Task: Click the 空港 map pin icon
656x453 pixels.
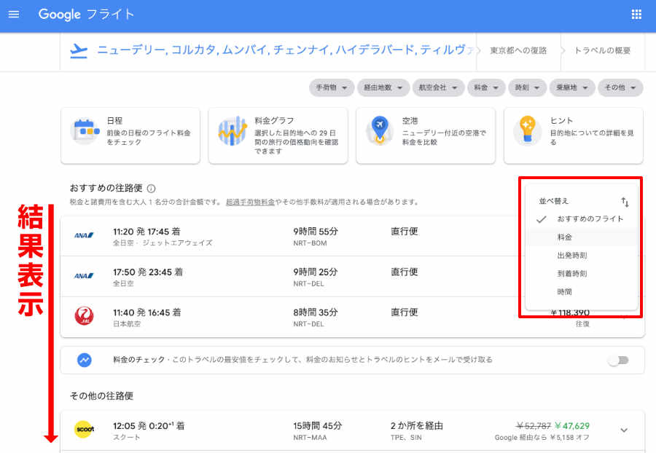Action: (x=380, y=131)
